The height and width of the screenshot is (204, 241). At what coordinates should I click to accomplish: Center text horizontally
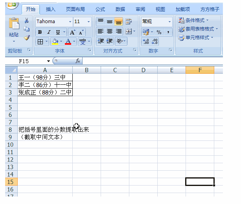[110, 31]
